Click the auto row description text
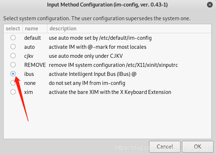Screen dimensions: 216x155 [98, 47]
